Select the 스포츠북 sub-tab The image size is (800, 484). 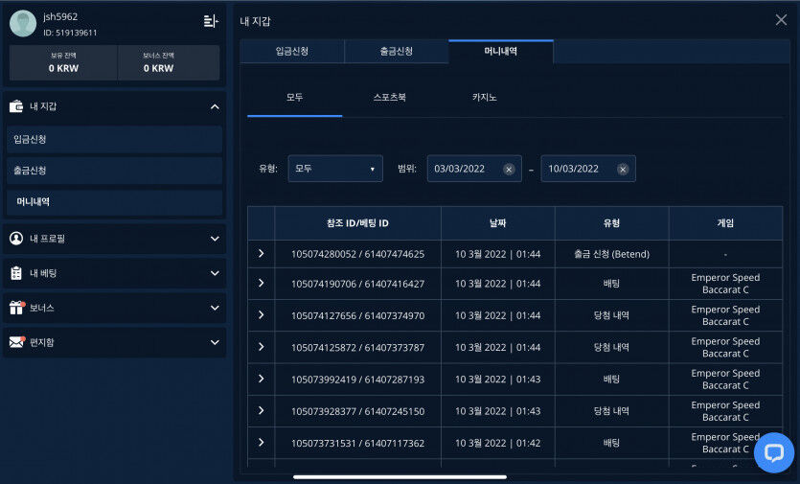[389, 98]
